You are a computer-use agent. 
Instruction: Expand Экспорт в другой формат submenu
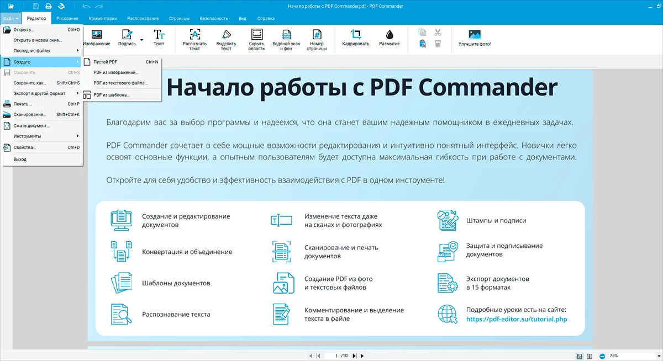click(41, 93)
